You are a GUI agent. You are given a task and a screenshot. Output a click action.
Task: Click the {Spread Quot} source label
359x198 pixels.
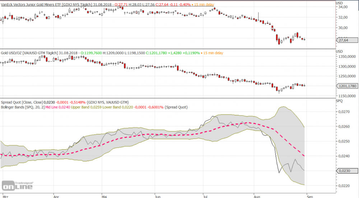point(176,107)
